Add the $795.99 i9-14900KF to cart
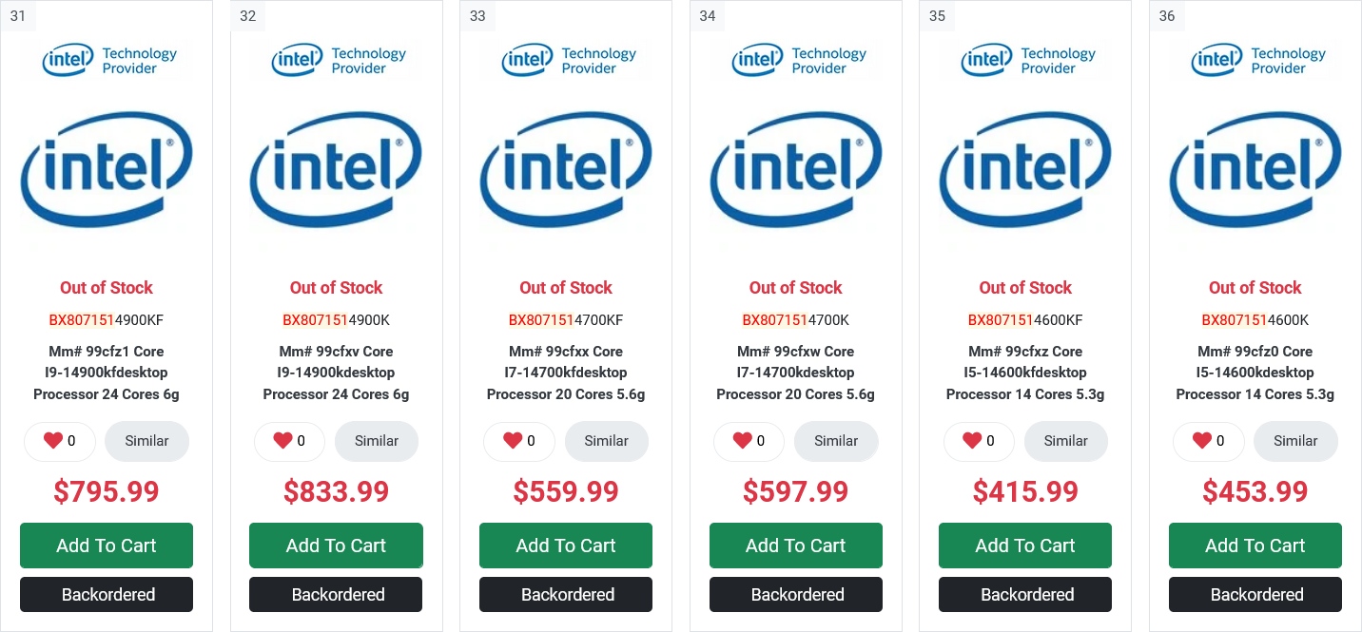 (x=107, y=546)
